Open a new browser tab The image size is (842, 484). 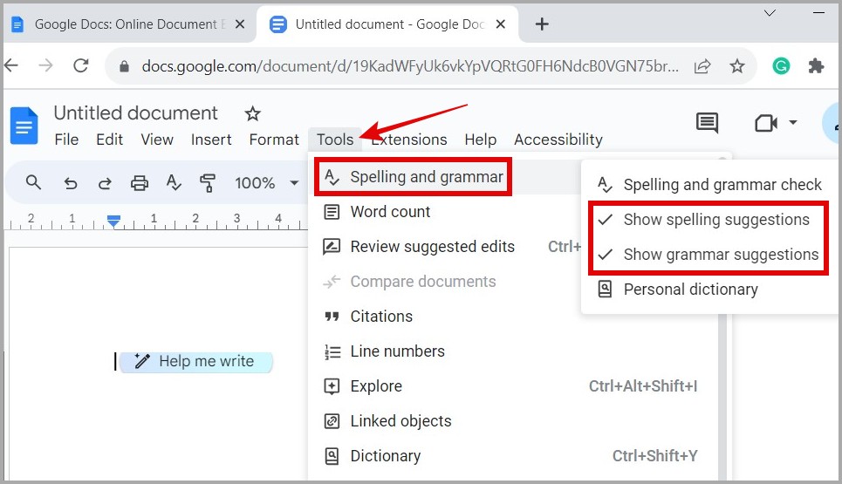coord(543,24)
